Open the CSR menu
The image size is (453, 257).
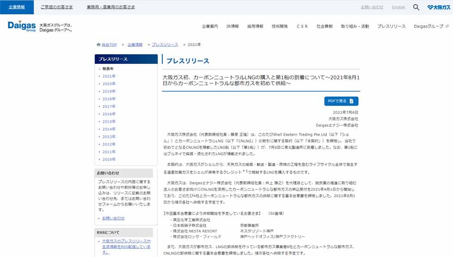coord(302,26)
